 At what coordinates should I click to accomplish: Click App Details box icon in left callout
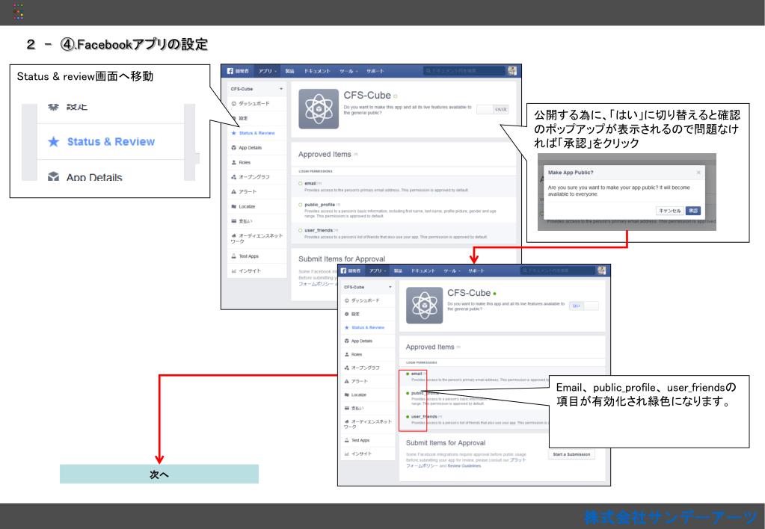coord(54,176)
